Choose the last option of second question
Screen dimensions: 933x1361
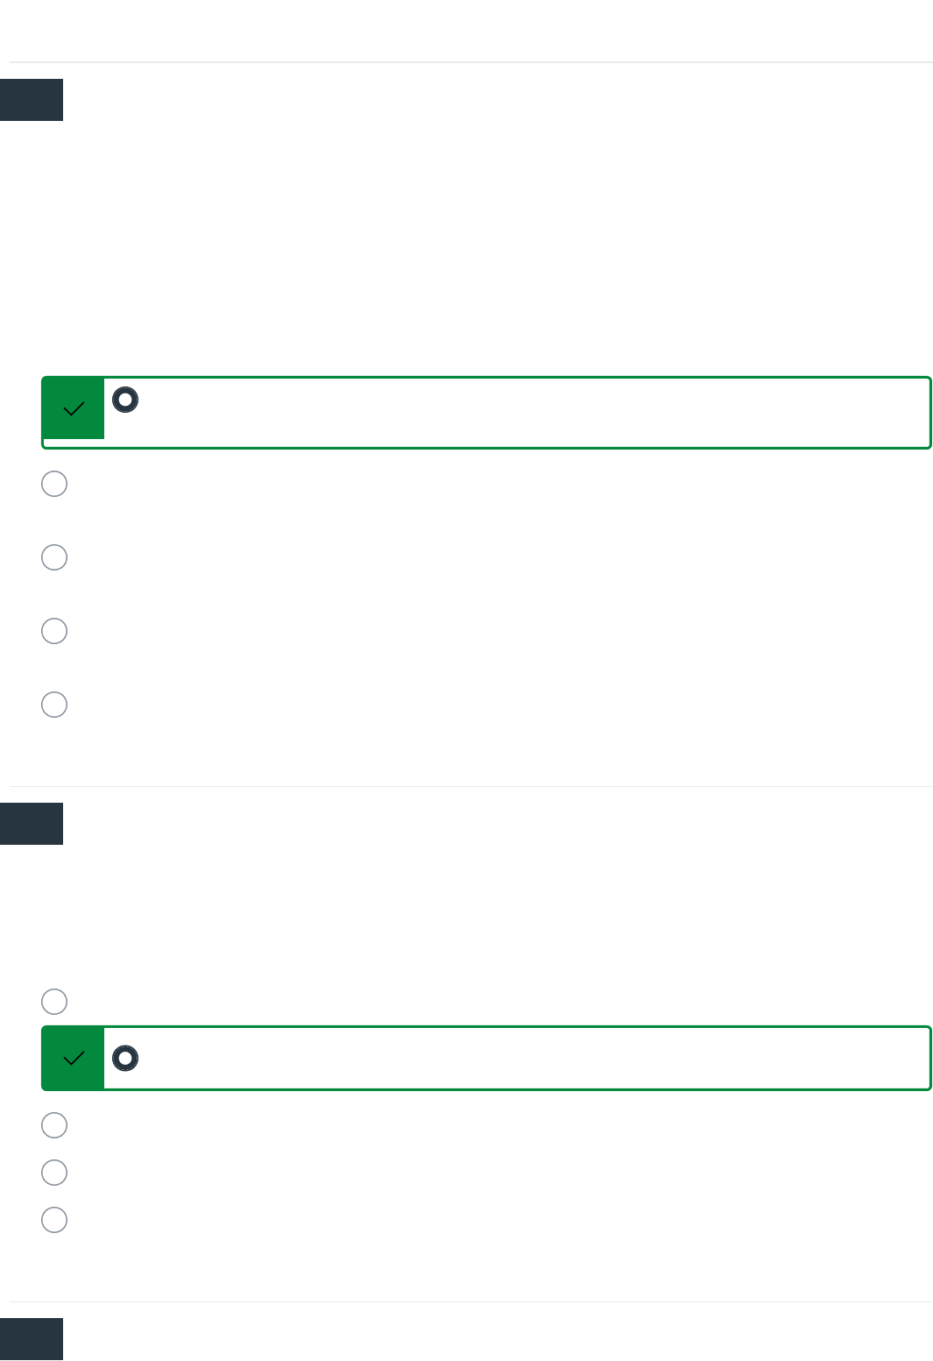54,1220
